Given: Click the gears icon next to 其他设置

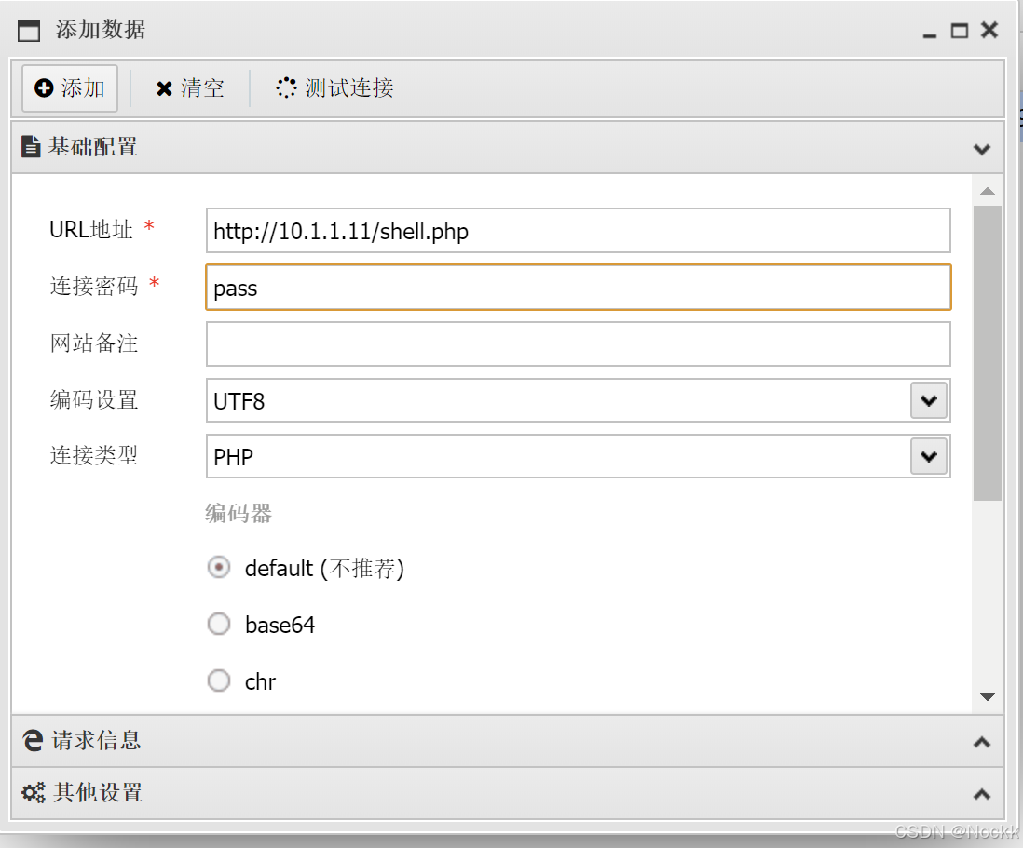Looking at the screenshot, I should pyautogui.click(x=33, y=793).
